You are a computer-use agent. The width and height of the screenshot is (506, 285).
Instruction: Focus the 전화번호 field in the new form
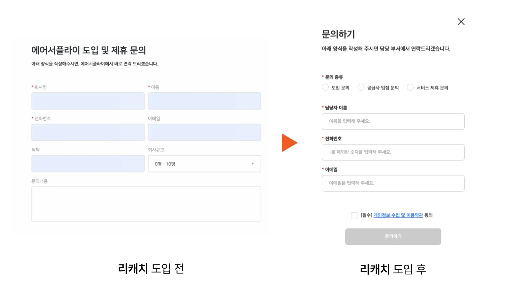pyautogui.click(x=393, y=152)
